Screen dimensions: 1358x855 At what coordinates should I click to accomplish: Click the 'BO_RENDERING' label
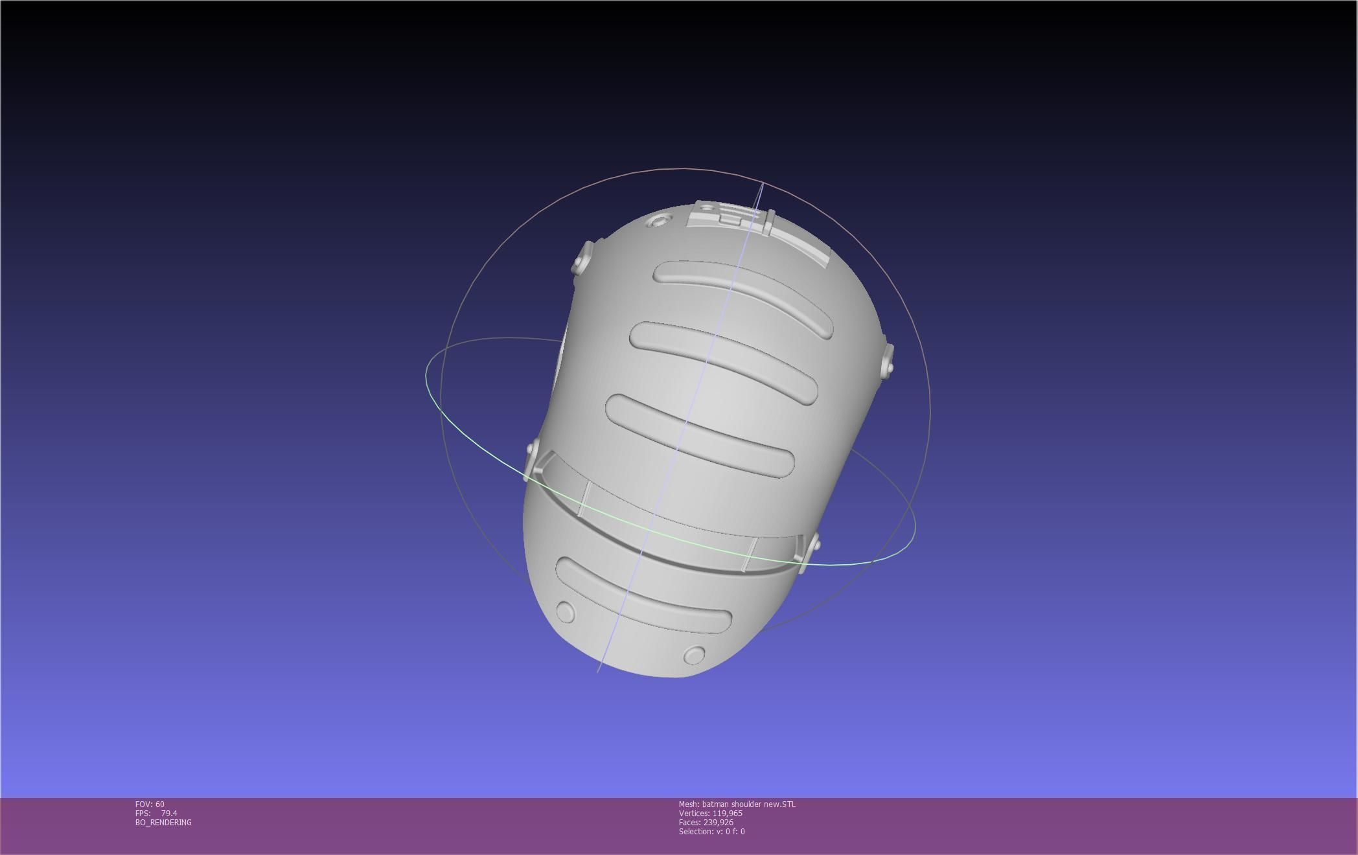163,823
